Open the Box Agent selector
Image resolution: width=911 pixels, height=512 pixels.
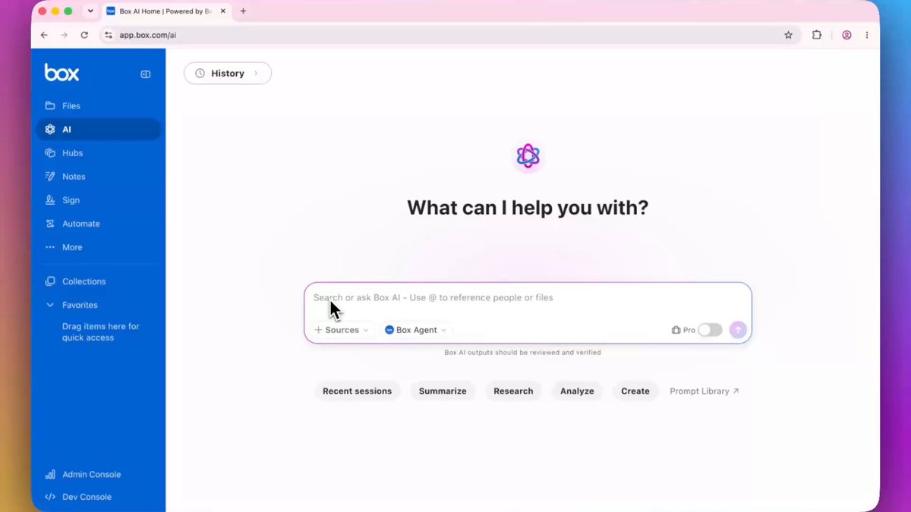[x=415, y=330]
